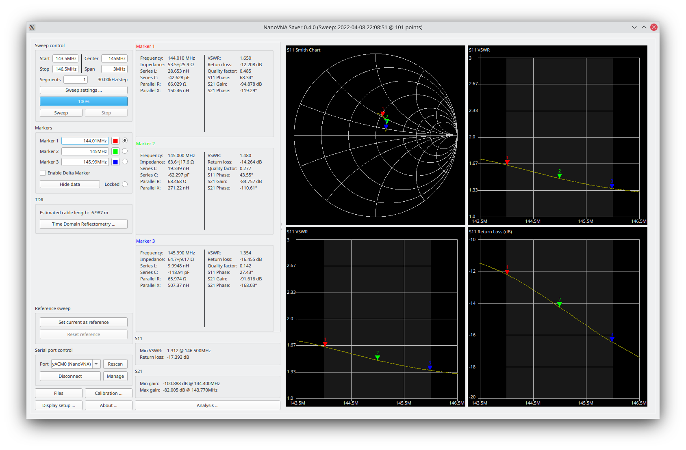Screen dimensions: 686x450
Task: Click the estimated cable length 6.987 m
Action: click(100, 213)
